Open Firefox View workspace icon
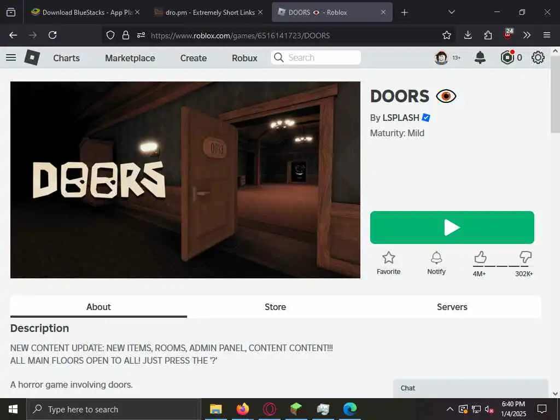The image size is (560, 420). click(x=11, y=12)
